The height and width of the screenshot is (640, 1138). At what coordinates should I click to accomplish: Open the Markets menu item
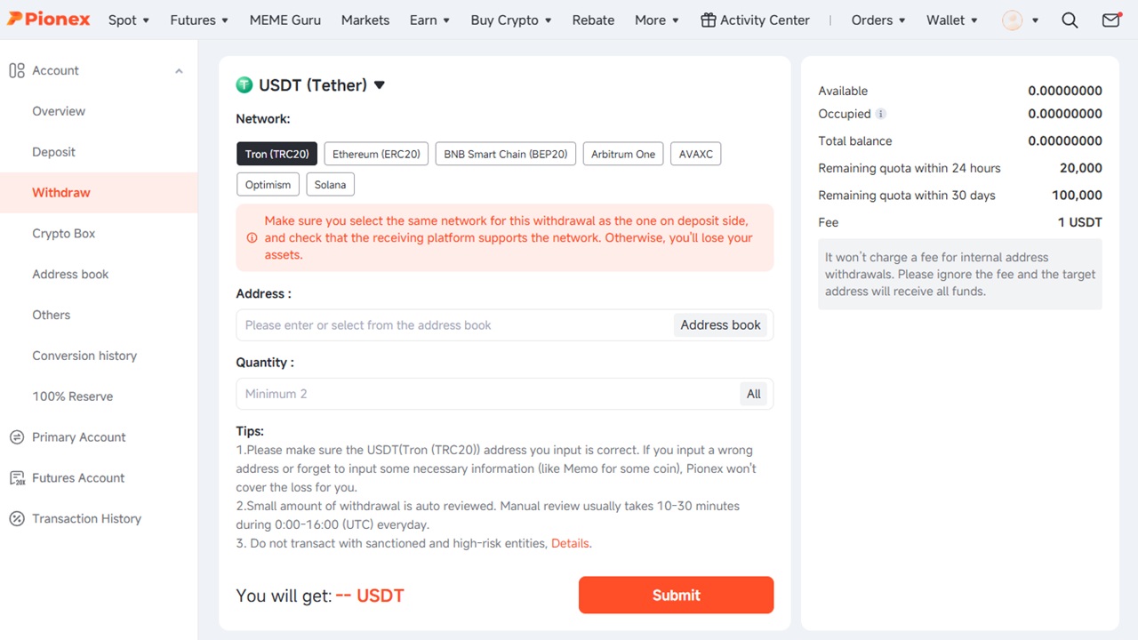[x=365, y=20]
